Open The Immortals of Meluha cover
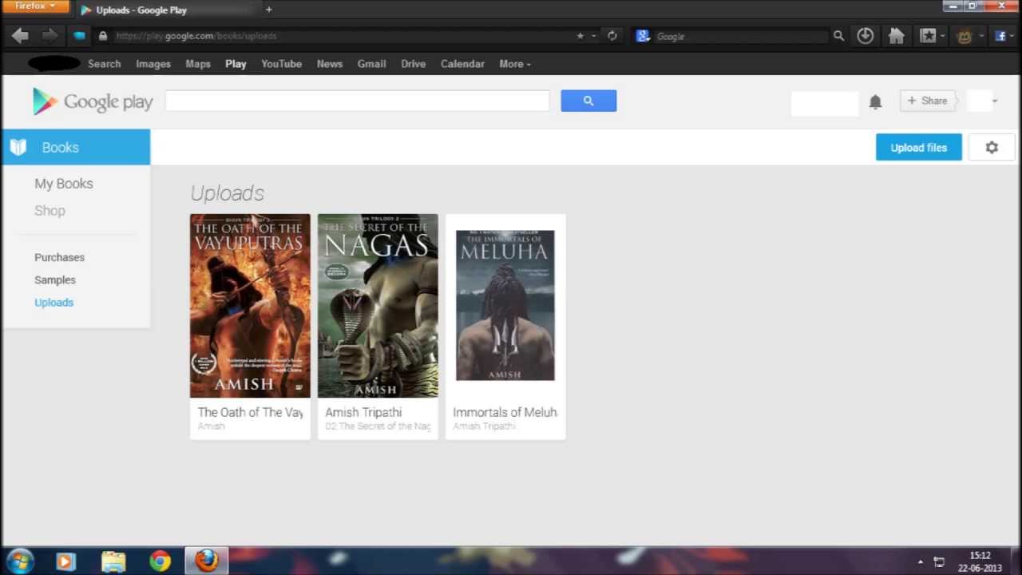 click(x=505, y=305)
